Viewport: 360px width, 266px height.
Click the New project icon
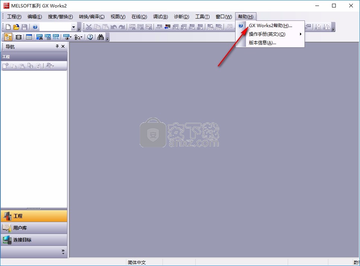pos(8,27)
